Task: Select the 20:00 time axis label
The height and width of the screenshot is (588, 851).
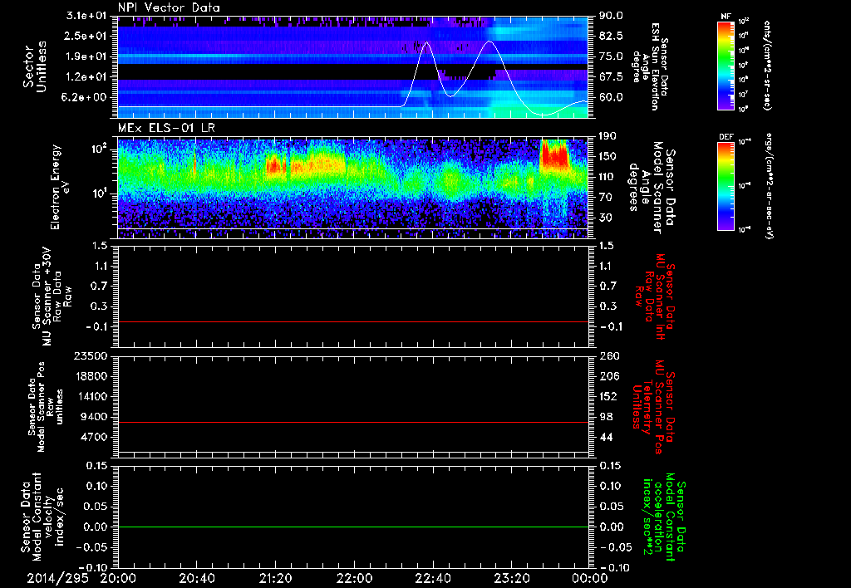Action: (118, 577)
